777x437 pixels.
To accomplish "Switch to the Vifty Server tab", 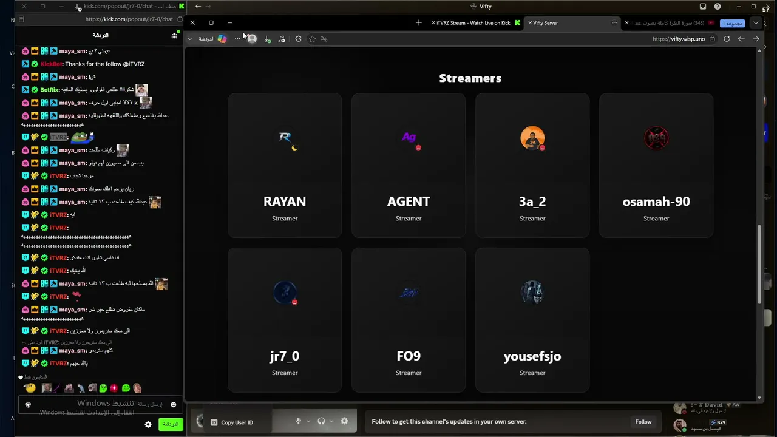I will click(x=572, y=23).
